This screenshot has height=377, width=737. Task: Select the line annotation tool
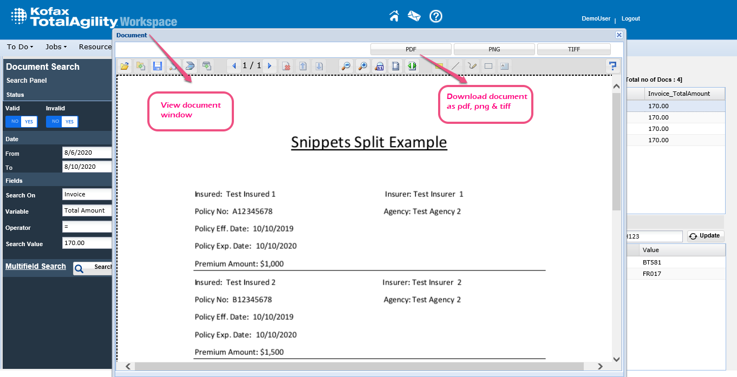click(455, 66)
